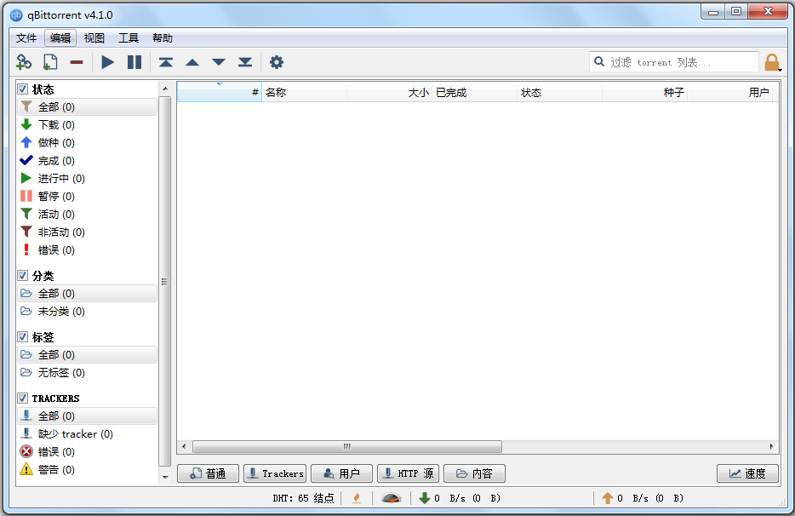The height and width of the screenshot is (516, 795).
Task: Click the search magnifier in filter box
Action: [598, 61]
